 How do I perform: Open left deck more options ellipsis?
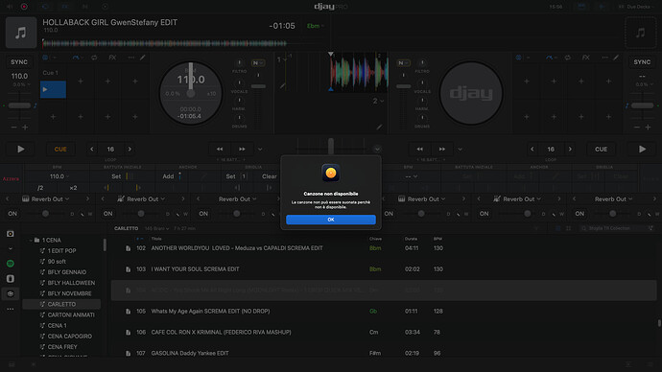click(x=130, y=58)
